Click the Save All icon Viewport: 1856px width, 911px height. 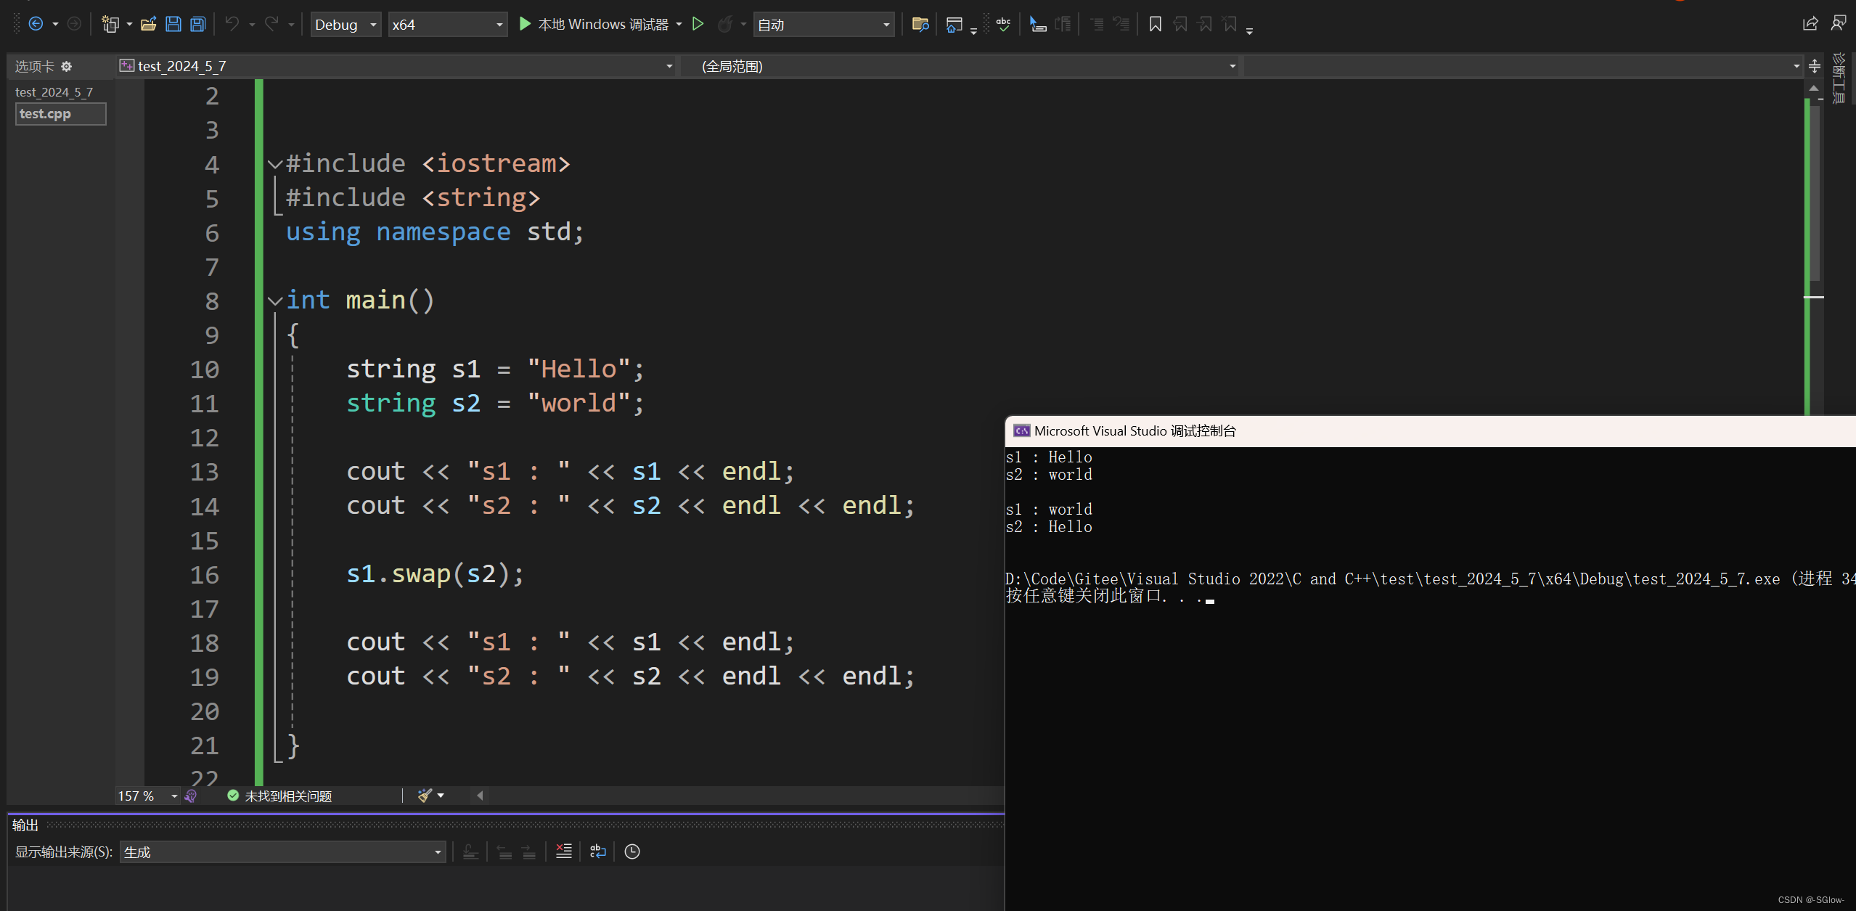click(x=197, y=25)
